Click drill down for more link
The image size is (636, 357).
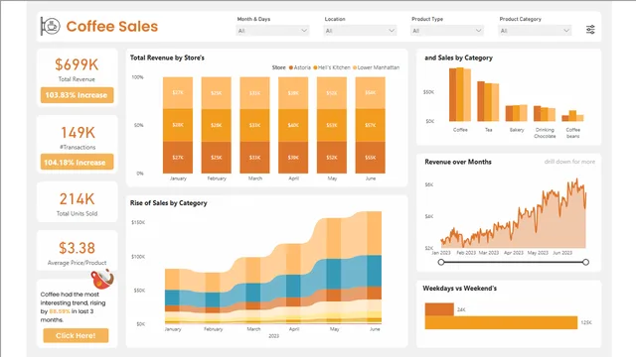(x=569, y=162)
